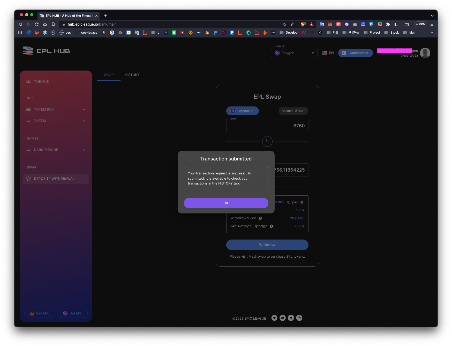The height and width of the screenshot is (346, 452).
Task: Open the browser home page icon
Action: (45, 24)
